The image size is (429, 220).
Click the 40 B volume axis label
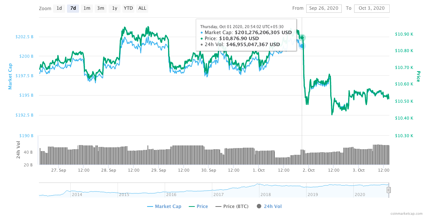pyautogui.click(x=28, y=152)
